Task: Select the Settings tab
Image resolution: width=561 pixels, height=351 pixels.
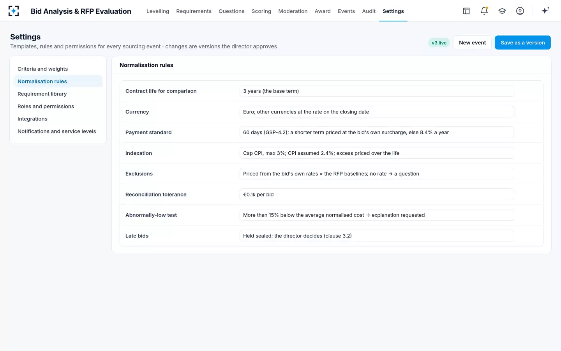Action: [393, 11]
